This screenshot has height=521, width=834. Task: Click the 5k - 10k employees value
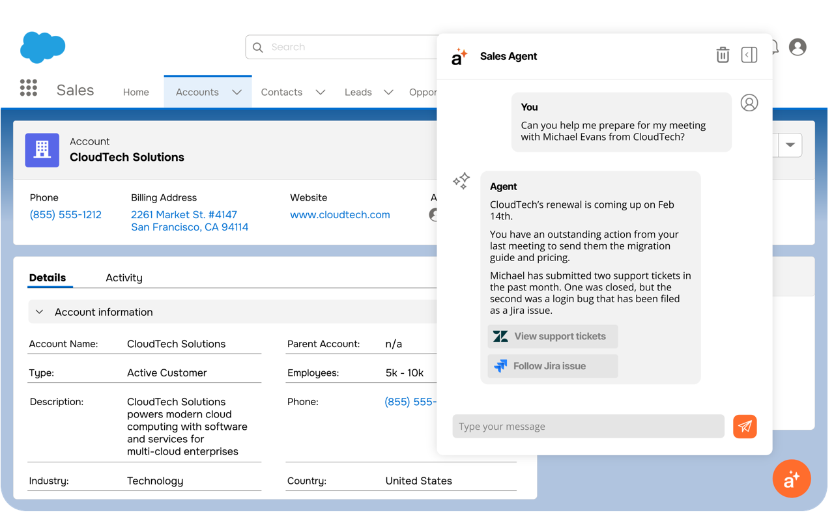(x=405, y=373)
